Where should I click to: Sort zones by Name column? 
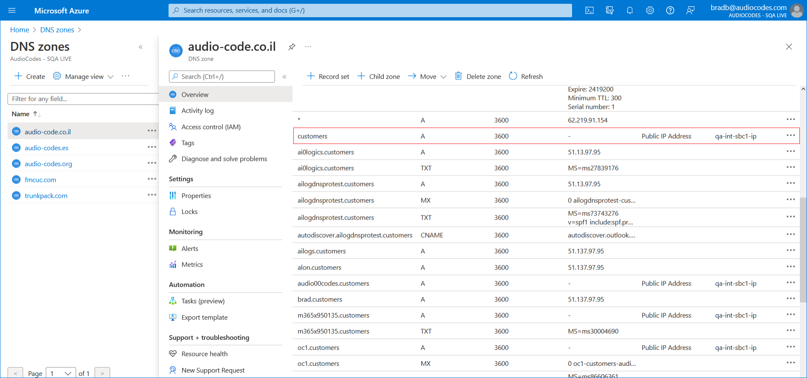click(x=26, y=114)
